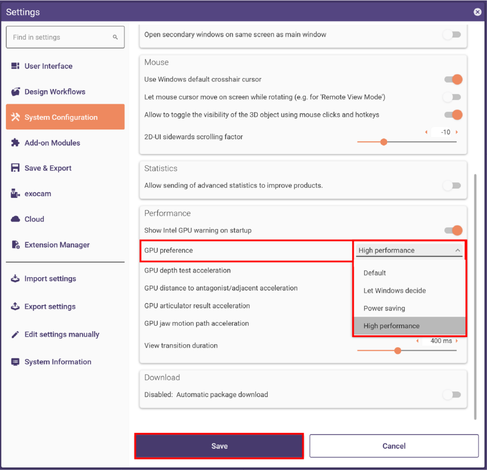
Task: Click GPU jaw motion path acceleration label
Action: pos(196,323)
